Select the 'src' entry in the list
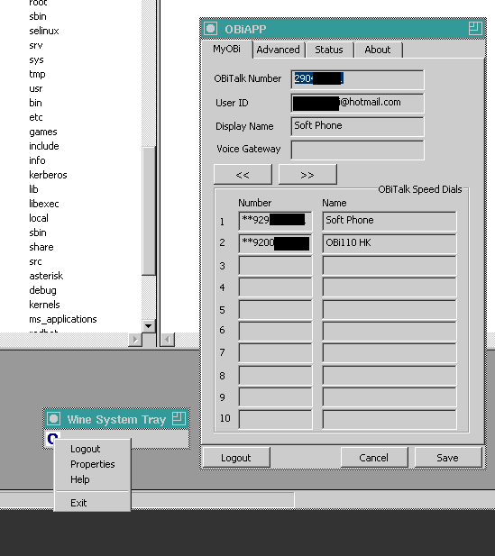The width and height of the screenshot is (495, 556). [x=35, y=261]
